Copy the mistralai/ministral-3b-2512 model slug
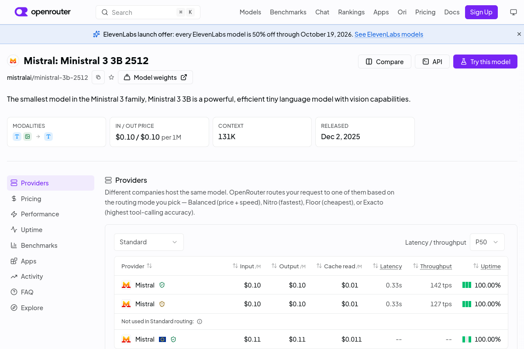Image resolution: width=524 pixels, height=349 pixels. (x=98, y=77)
